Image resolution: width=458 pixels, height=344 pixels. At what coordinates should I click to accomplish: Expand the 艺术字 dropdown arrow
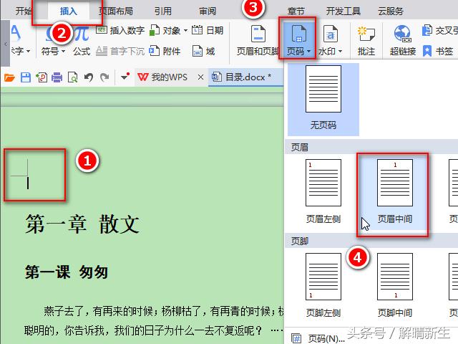point(28,52)
